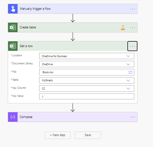The image size is (153, 147).
Task: Expand the Key Column dropdown showing CC
Action: [128, 88]
